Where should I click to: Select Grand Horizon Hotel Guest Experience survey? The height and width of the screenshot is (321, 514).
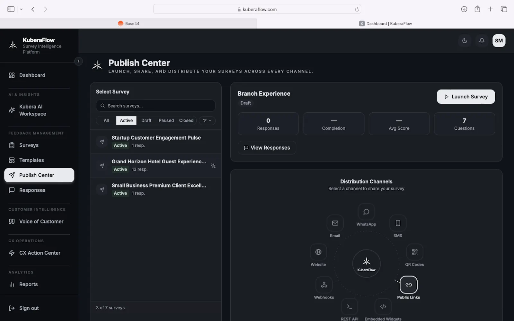click(156, 166)
